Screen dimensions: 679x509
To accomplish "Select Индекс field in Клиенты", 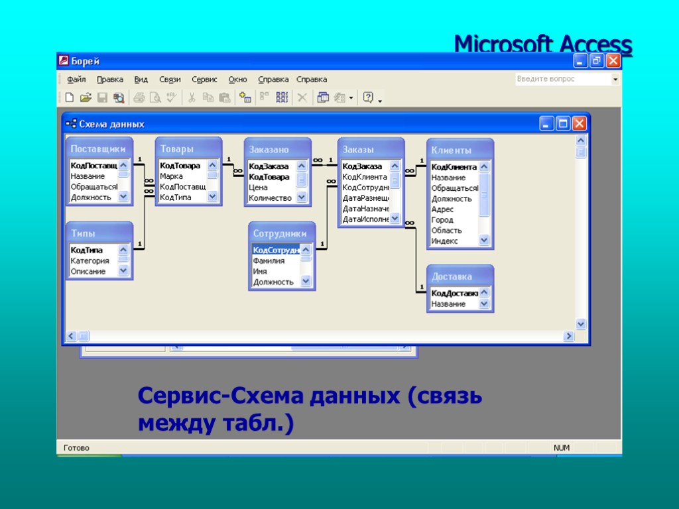I will click(x=444, y=241).
